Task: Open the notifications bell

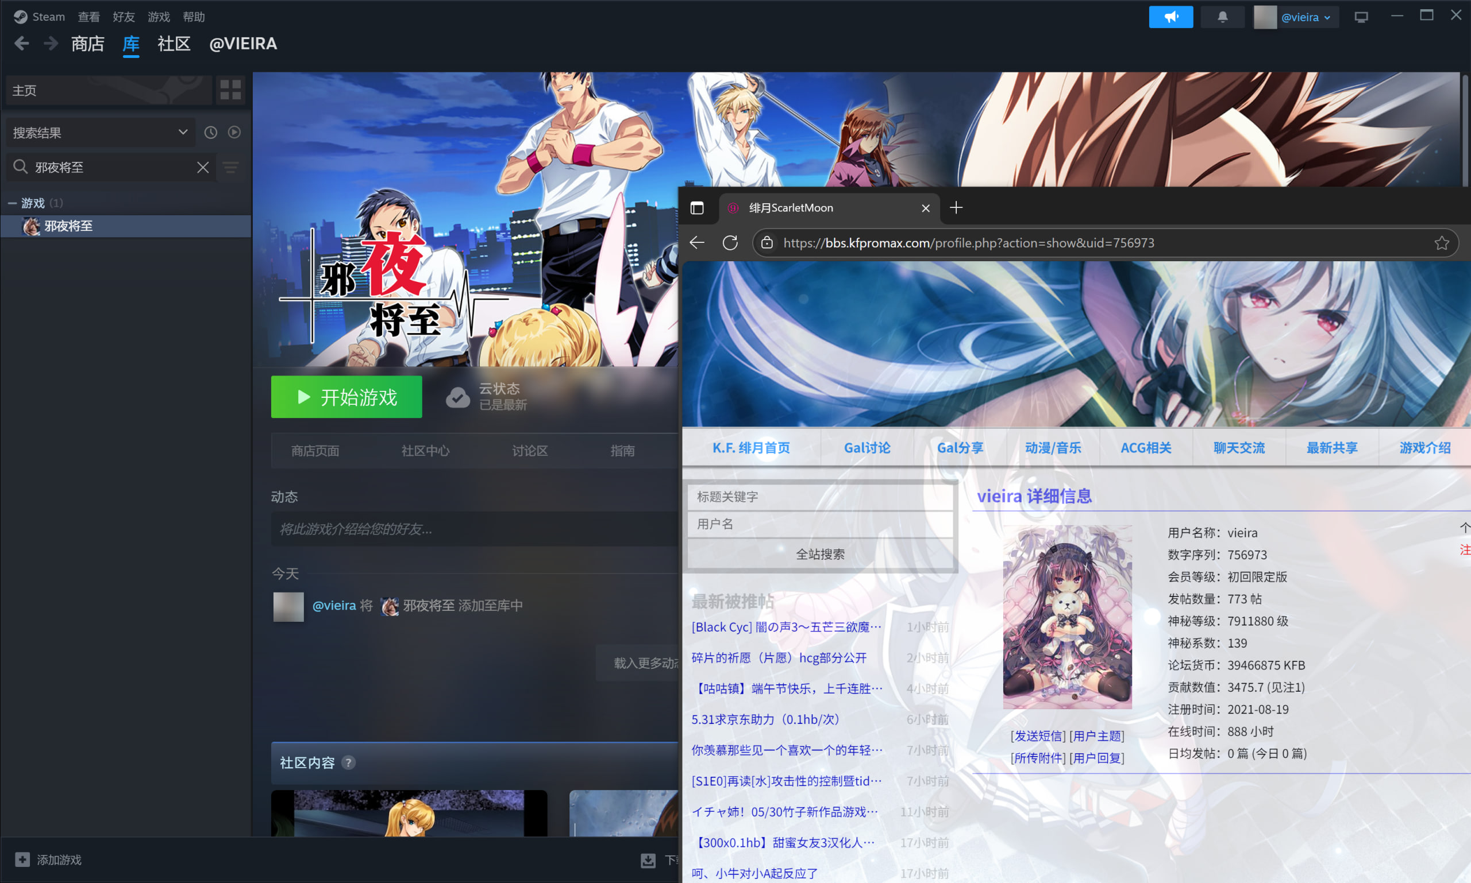Action: pos(1222,17)
